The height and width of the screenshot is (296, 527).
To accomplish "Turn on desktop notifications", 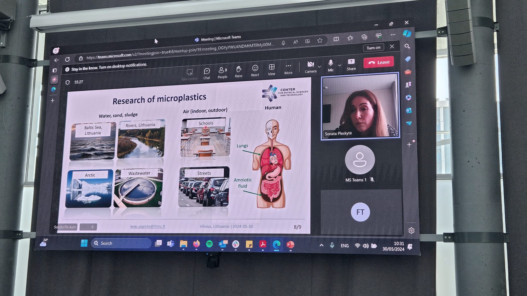I will (373, 48).
